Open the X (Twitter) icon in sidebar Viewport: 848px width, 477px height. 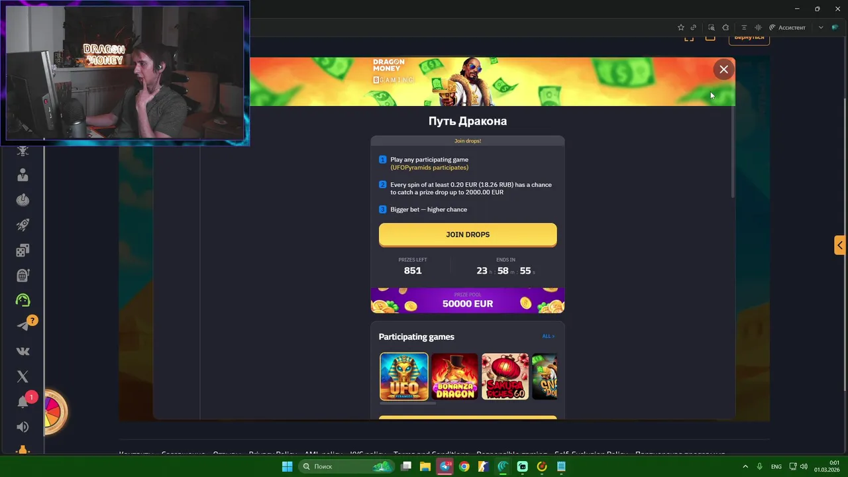pyautogui.click(x=23, y=376)
